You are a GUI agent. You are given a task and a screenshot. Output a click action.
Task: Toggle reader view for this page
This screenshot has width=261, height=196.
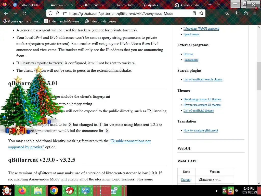click(194, 13)
